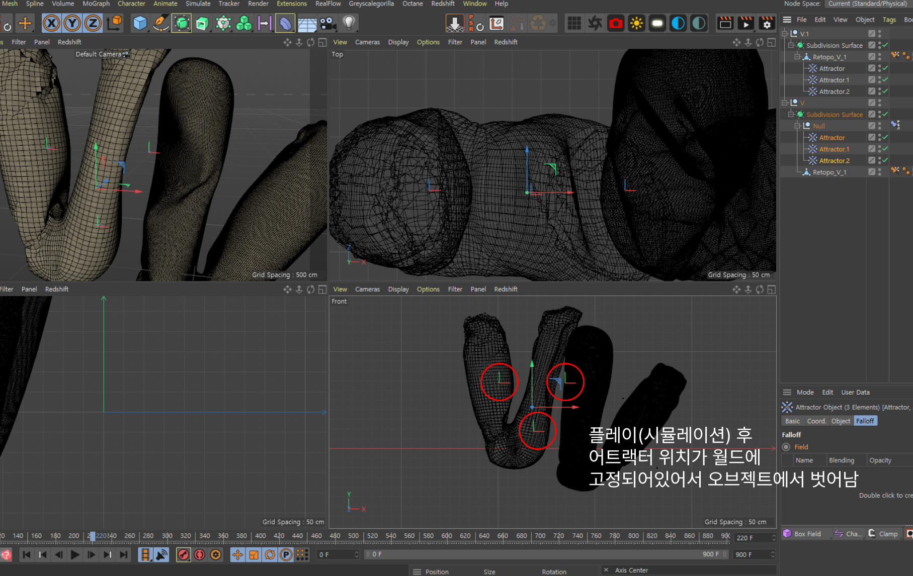Click the blue half-circle material icon
This screenshot has width=913, height=576.
pos(678,23)
